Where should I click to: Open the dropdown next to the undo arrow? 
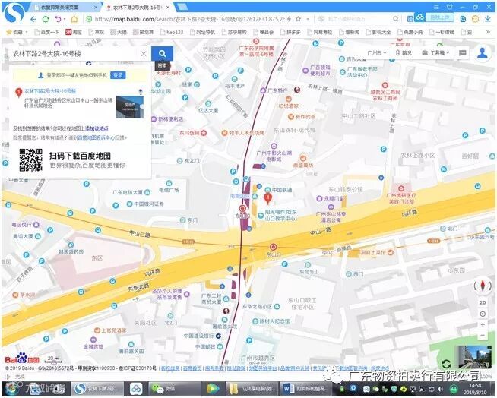click(65, 19)
